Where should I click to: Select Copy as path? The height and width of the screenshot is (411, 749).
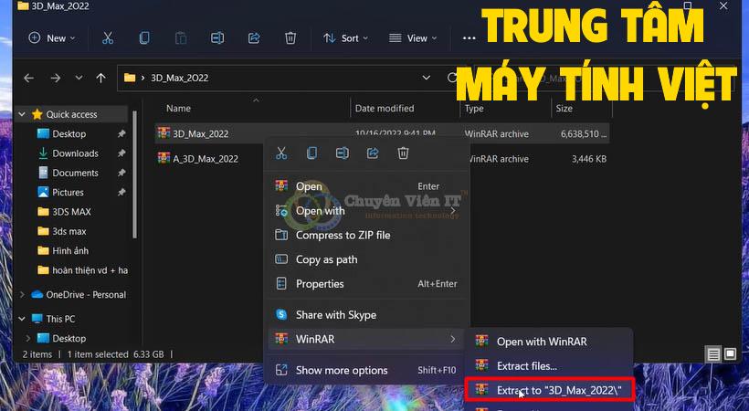367,259
